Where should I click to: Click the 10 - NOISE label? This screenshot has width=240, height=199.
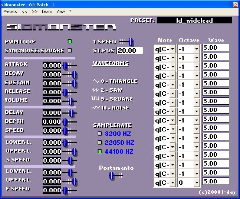(115, 108)
